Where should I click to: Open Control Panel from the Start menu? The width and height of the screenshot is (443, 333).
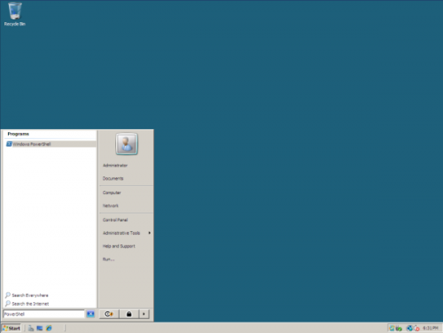115,220
